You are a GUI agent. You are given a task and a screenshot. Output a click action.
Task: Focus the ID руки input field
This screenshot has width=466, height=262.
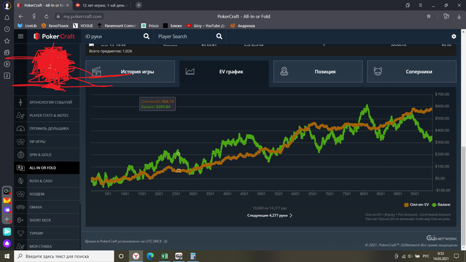click(x=113, y=36)
